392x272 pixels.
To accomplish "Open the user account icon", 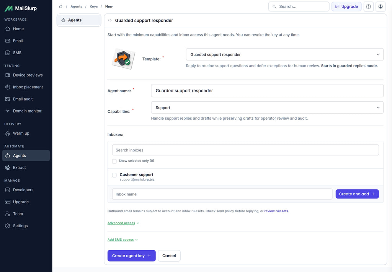I will click(381, 7).
